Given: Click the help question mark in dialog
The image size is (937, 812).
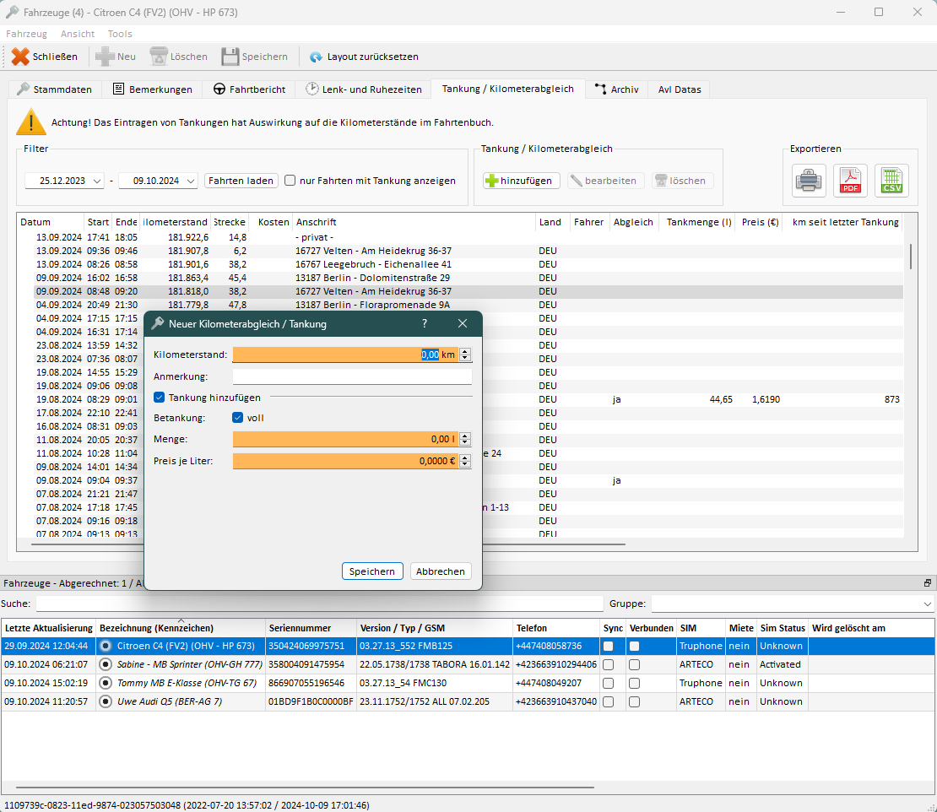Looking at the screenshot, I should 425,323.
